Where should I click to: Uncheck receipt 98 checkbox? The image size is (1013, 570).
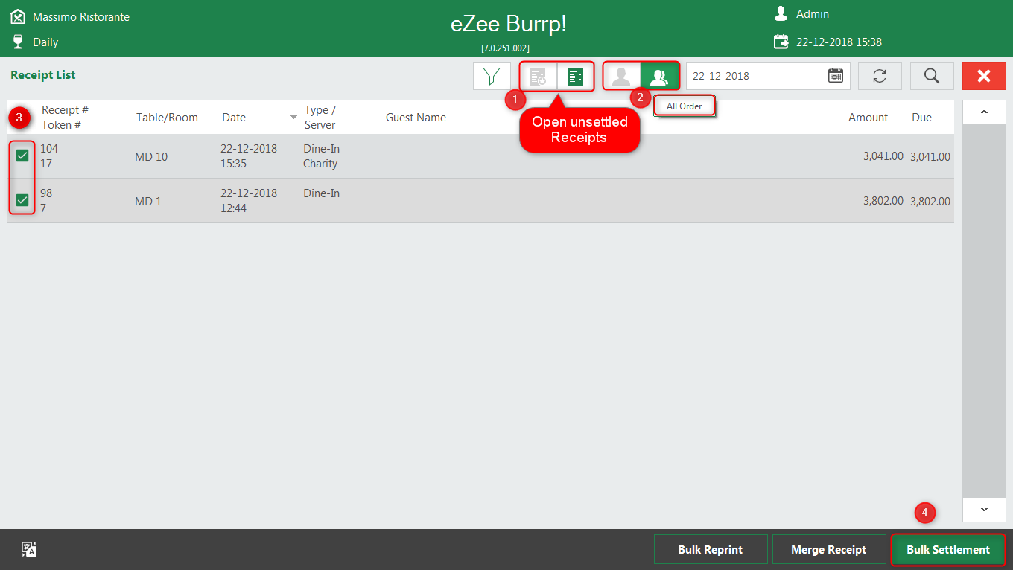coord(22,200)
